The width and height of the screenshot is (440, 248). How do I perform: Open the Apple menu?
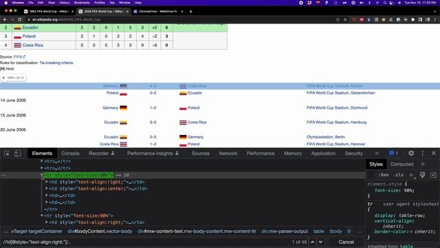tap(5, 3)
